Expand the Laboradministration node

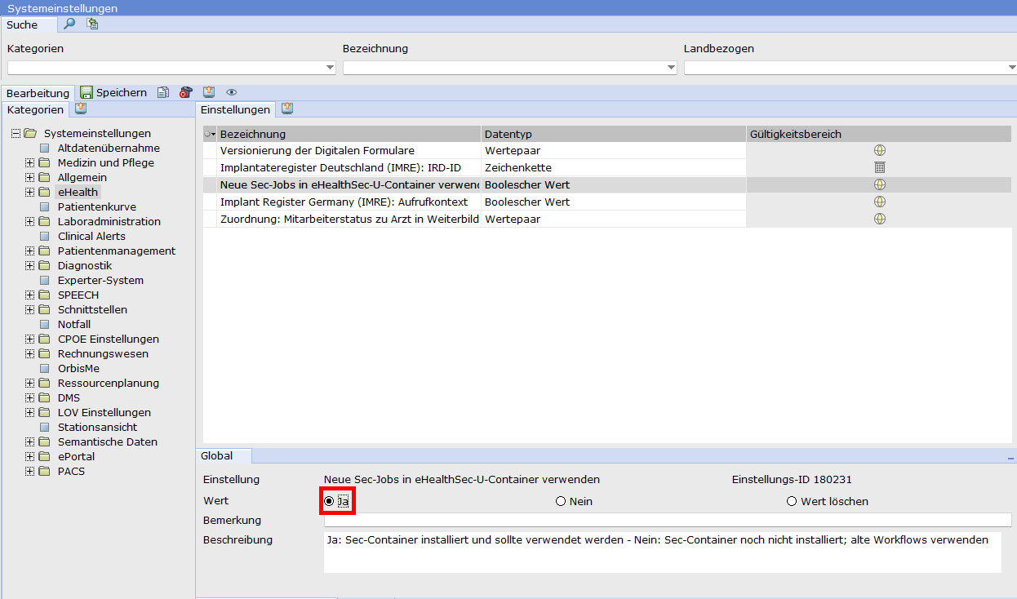[x=29, y=221]
